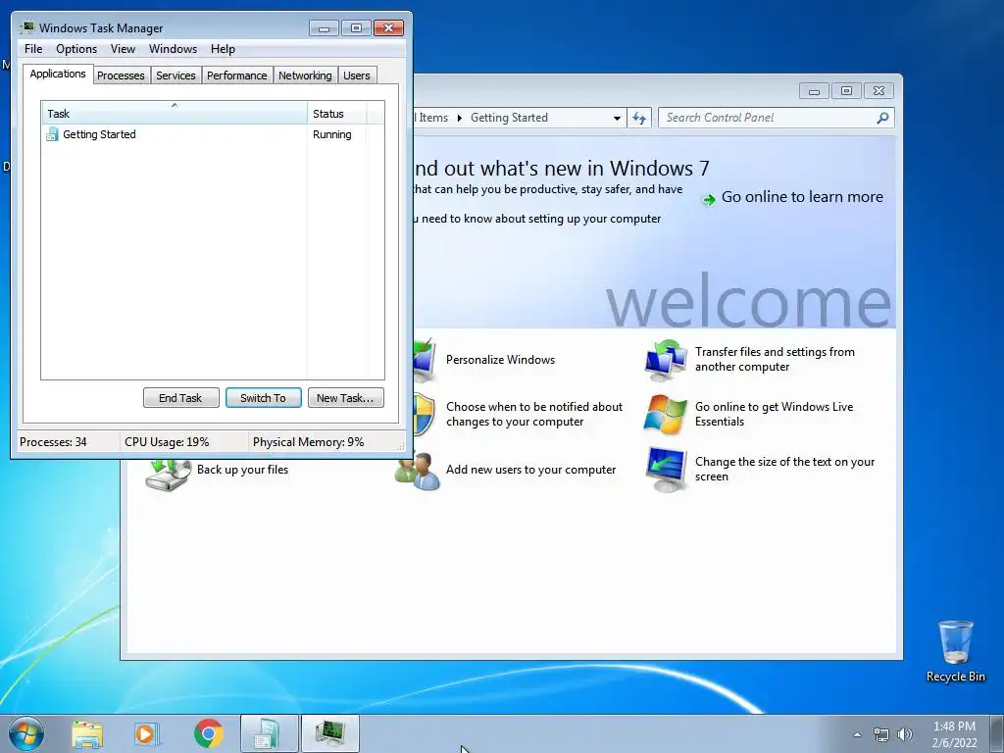The width and height of the screenshot is (1004, 753).
Task: Open the Help menu in Task Manager
Action: point(223,49)
